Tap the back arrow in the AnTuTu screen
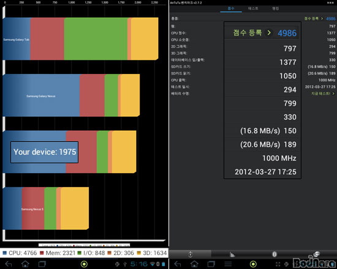This screenshot has width=337, height=269. [x=178, y=264]
